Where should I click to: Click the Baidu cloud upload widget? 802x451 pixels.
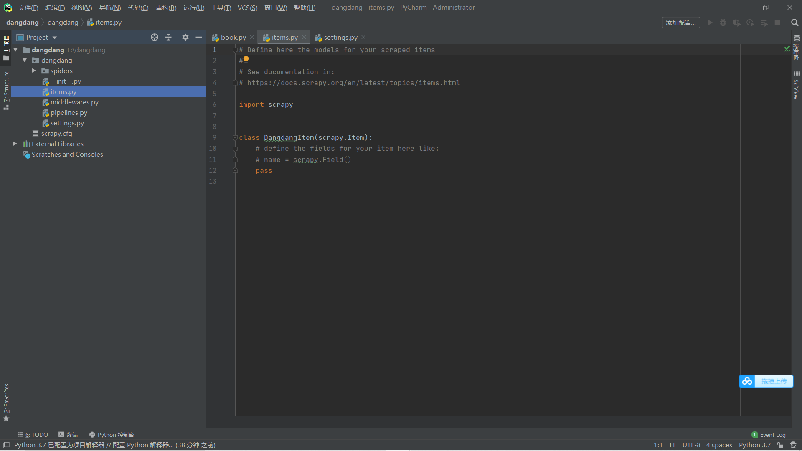(x=766, y=381)
